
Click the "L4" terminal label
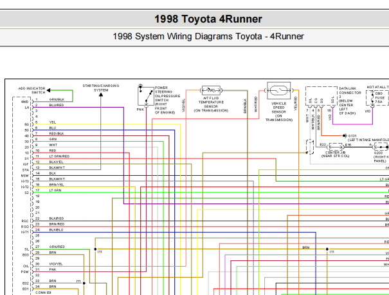coord(27,108)
